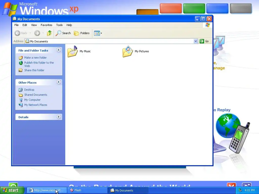Click the Back arrow icon in toolbar
This screenshot has height=194, width=259.
[17, 33]
